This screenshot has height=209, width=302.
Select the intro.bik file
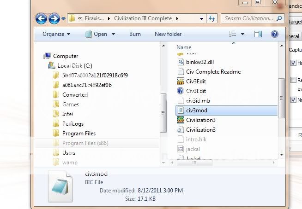click(196, 139)
